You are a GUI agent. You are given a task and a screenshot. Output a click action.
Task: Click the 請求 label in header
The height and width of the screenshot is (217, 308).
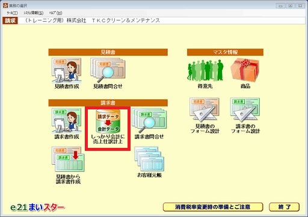pos(10,20)
